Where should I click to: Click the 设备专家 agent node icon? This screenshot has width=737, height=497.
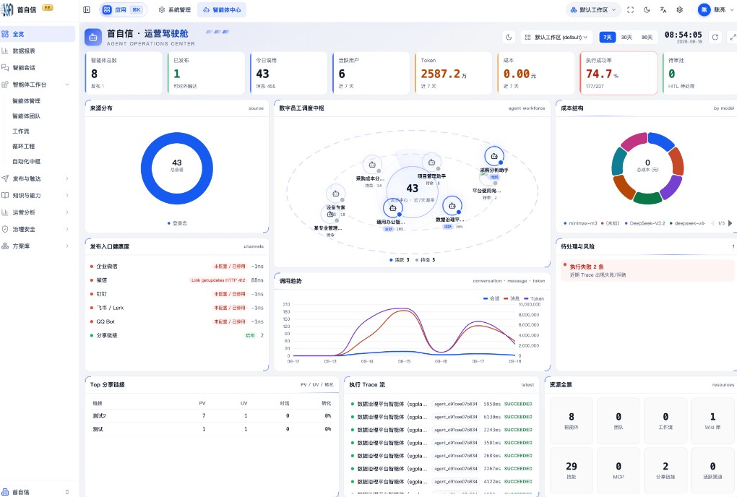335,194
